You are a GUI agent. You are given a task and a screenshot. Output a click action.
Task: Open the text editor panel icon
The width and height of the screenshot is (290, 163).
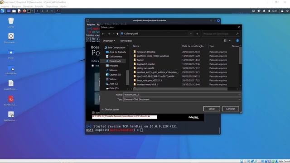click(19, 11)
